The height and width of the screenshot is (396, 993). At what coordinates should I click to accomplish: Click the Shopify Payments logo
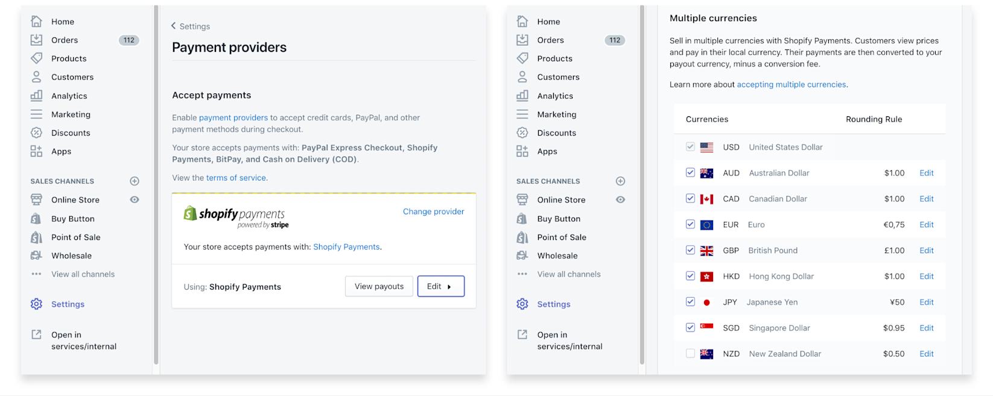[x=236, y=217]
